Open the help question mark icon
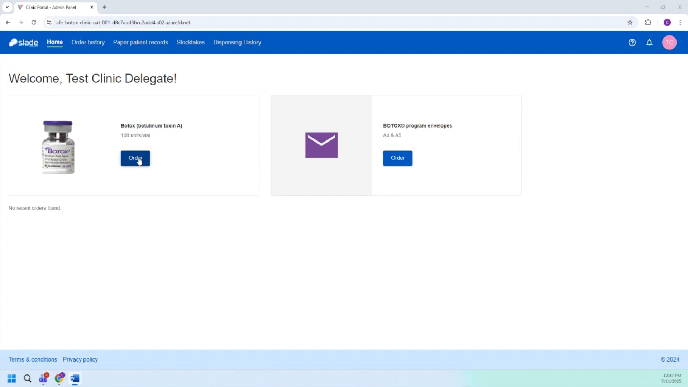The height and width of the screenshot is (387, 688). pyautogui.click(x=632, y=43)
